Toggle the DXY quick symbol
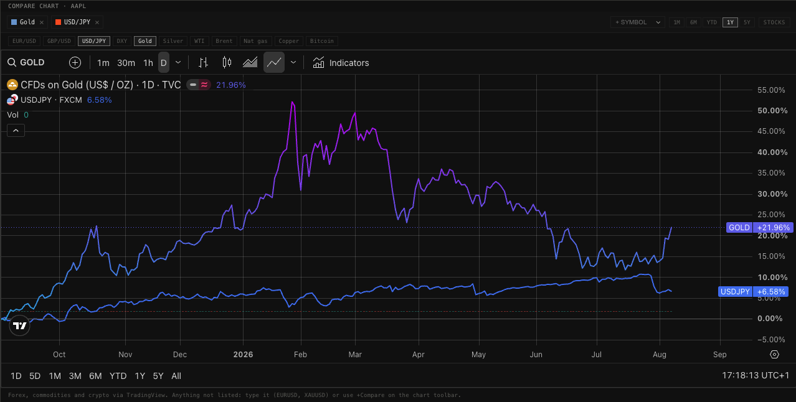This screenshot has height=402, width=796. (x=122, y=41)
